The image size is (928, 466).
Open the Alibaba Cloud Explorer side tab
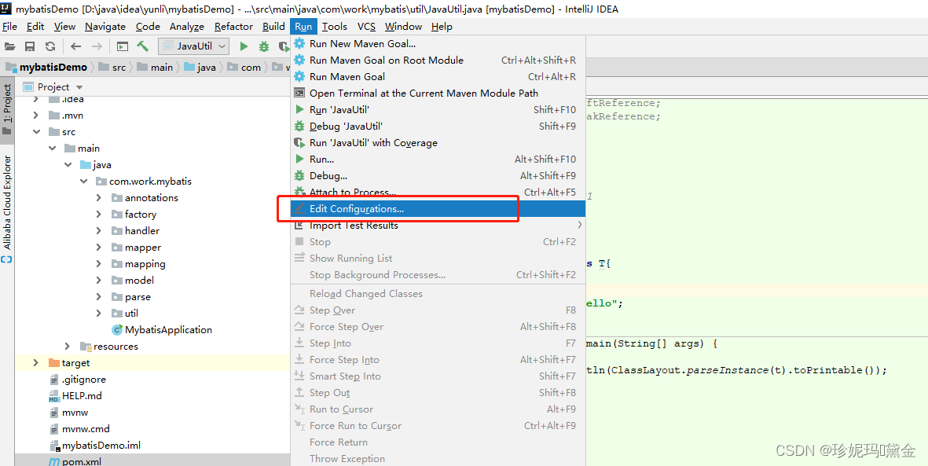(7, 207)
